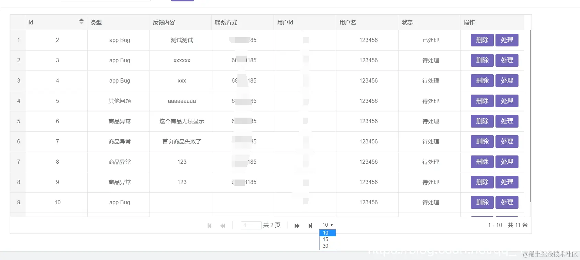Click the table vertical scrollbar
This screenshot has width=580, height=260.
pyautogui.click(x=530, y=116)
